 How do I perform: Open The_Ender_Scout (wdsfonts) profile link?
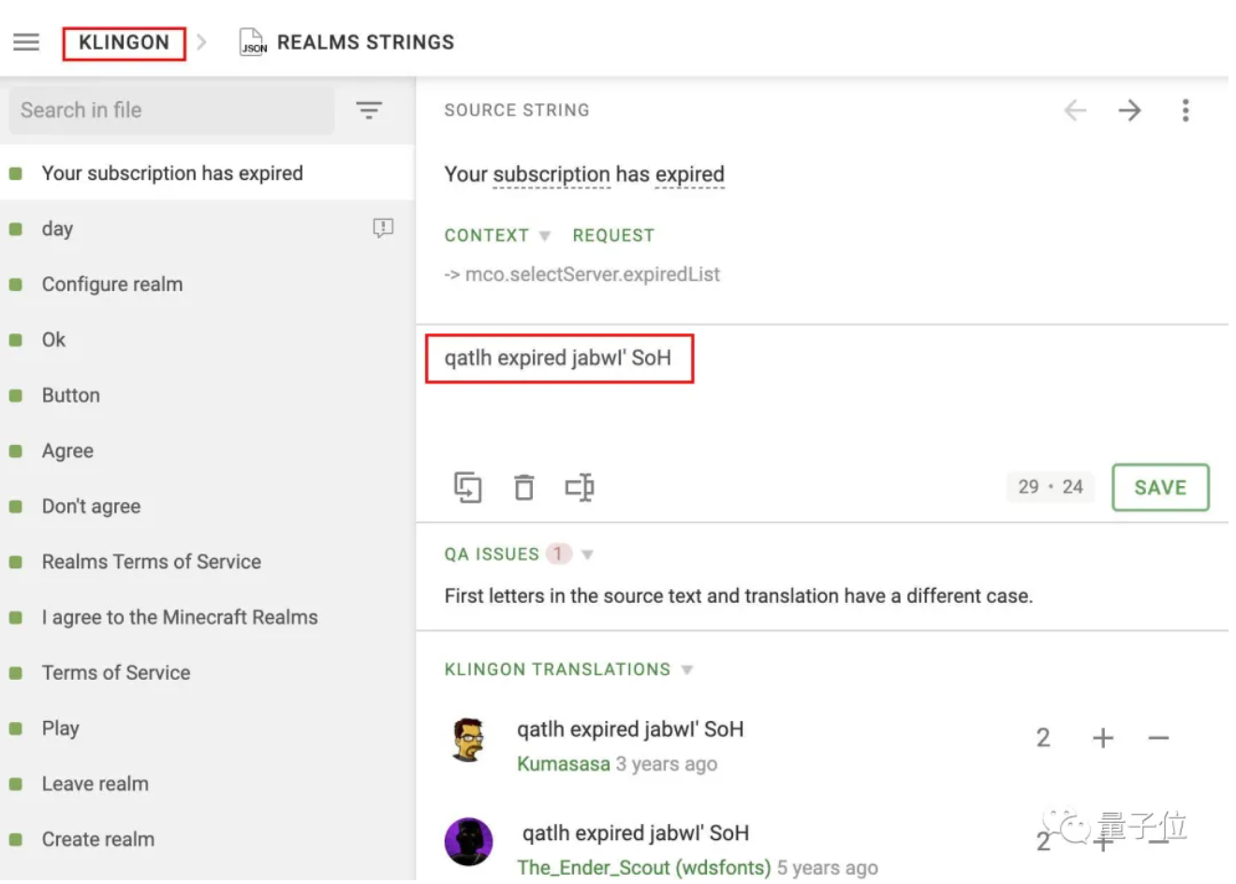pos(644,867)
